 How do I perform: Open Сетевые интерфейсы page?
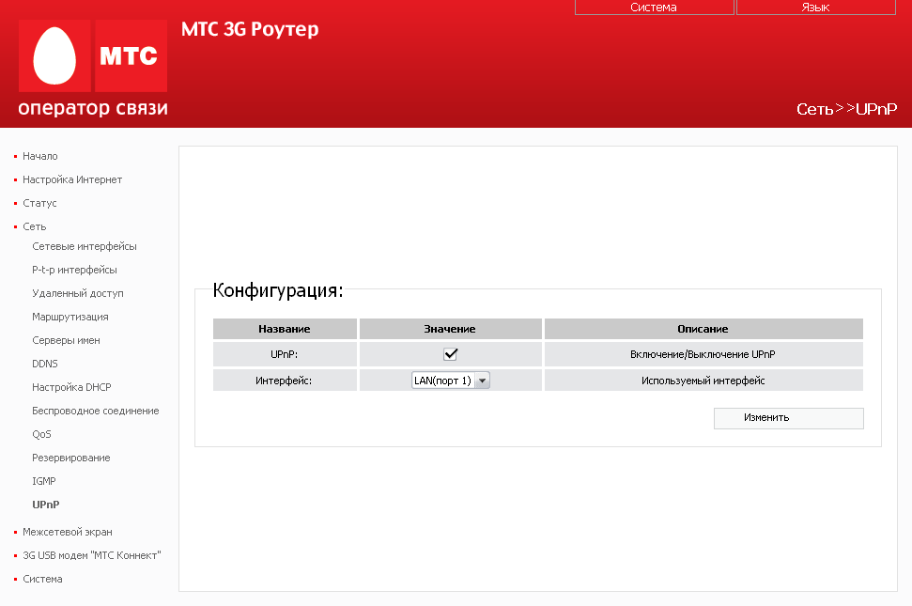click(x=85, y=246)
